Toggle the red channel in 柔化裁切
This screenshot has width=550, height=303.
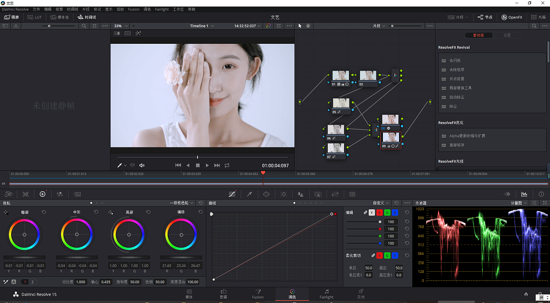coord(380,255)
